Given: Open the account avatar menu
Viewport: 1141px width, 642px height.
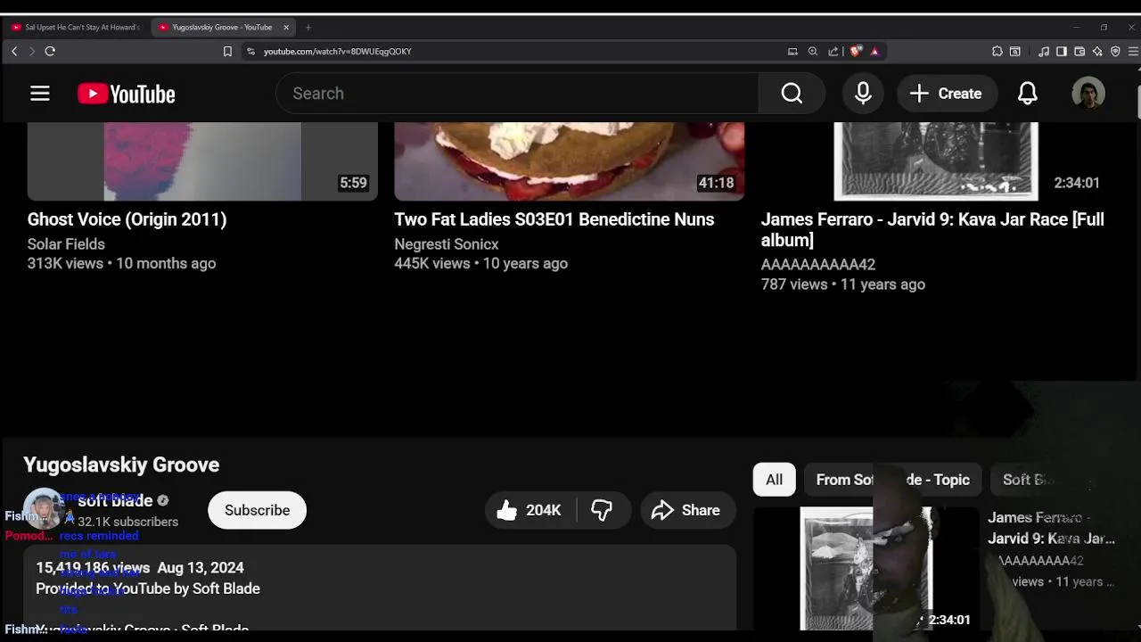Looking at the screenshot, I should [x=1088, y=94].
